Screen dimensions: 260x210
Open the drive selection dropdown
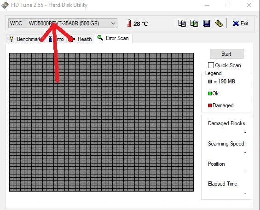(63, 23)
